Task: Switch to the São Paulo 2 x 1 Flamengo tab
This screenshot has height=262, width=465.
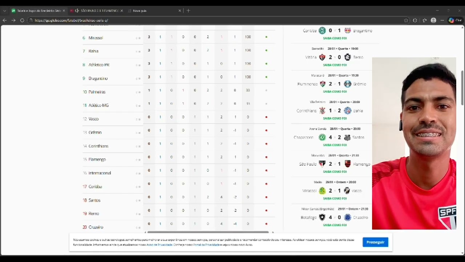Action: click(x=96, y=11)
